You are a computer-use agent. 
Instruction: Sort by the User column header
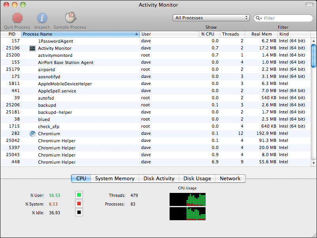coord(170,34)
